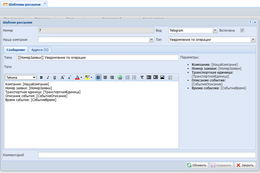
Task: Open the Tahoma font dropdown
Action: [x=21, y=78]
